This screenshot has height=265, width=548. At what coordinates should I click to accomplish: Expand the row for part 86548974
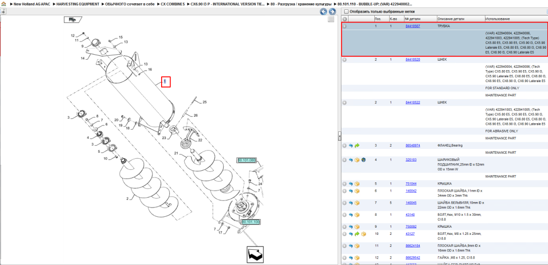click(345, 145)
